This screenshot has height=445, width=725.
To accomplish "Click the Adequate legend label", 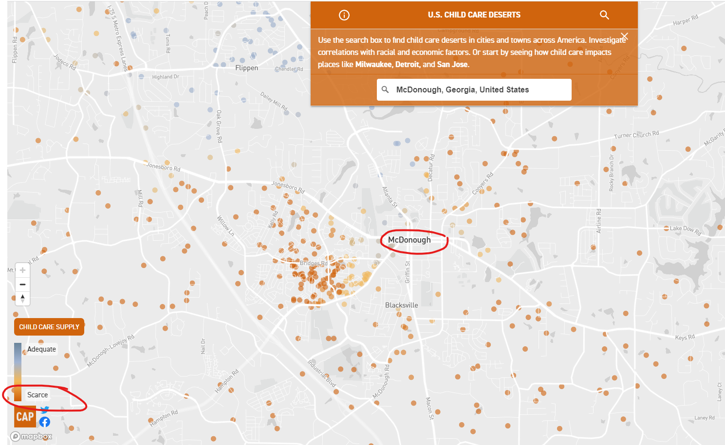I will [x=41, y=349].
